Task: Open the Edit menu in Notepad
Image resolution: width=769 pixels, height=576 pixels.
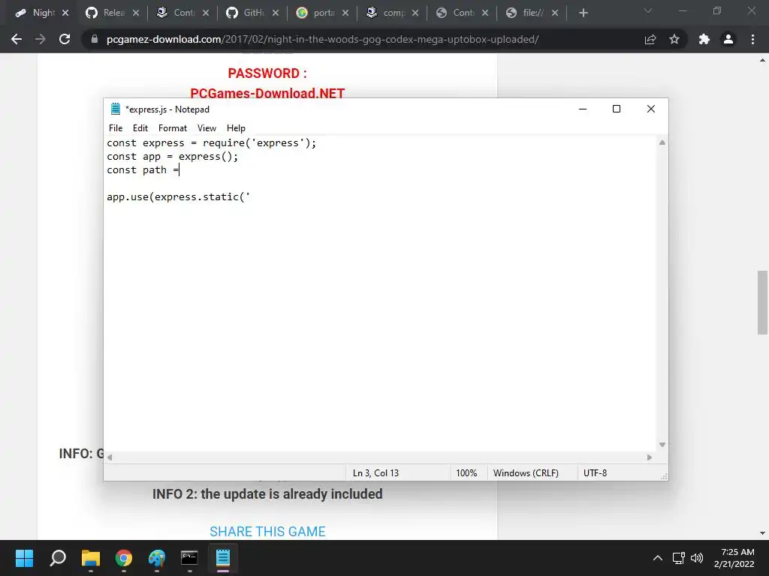Action: click(x=140, y=127)
